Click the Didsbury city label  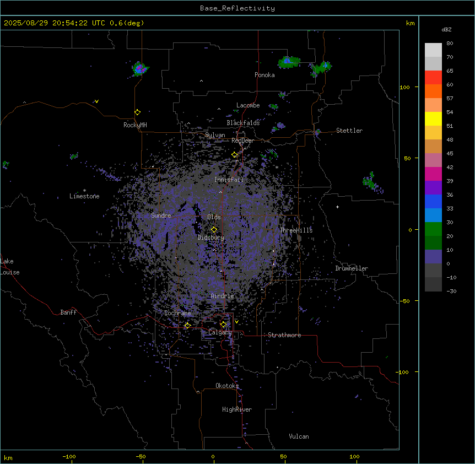coord(211,238)
